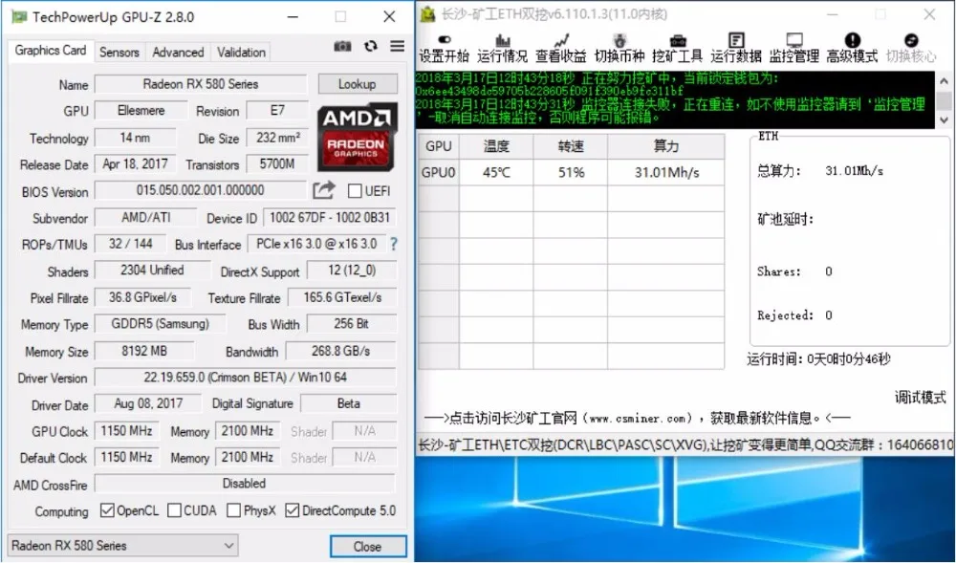Click the miner status bar QQ group text
The image size is (956, 563).
(x=883, y=445)
